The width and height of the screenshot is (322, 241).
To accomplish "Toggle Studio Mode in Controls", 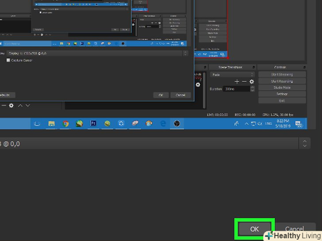I will (x=282, y=87).
